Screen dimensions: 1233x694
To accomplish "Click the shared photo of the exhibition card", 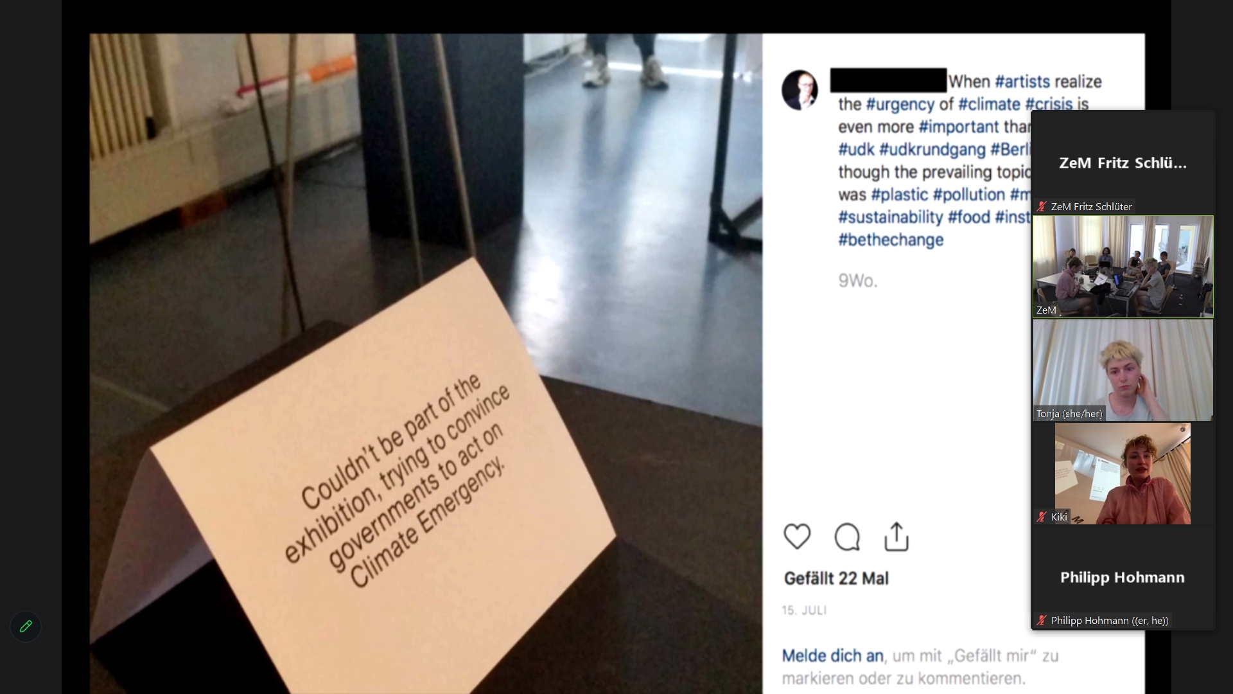I will click(426, 364).
